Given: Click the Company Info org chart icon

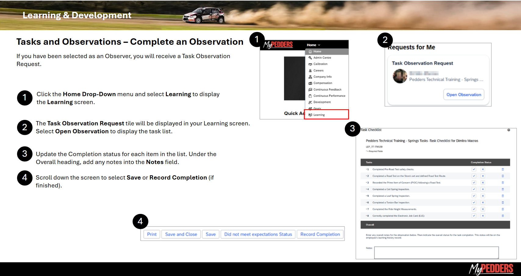Looking at the screenshot, I should 310,77.
